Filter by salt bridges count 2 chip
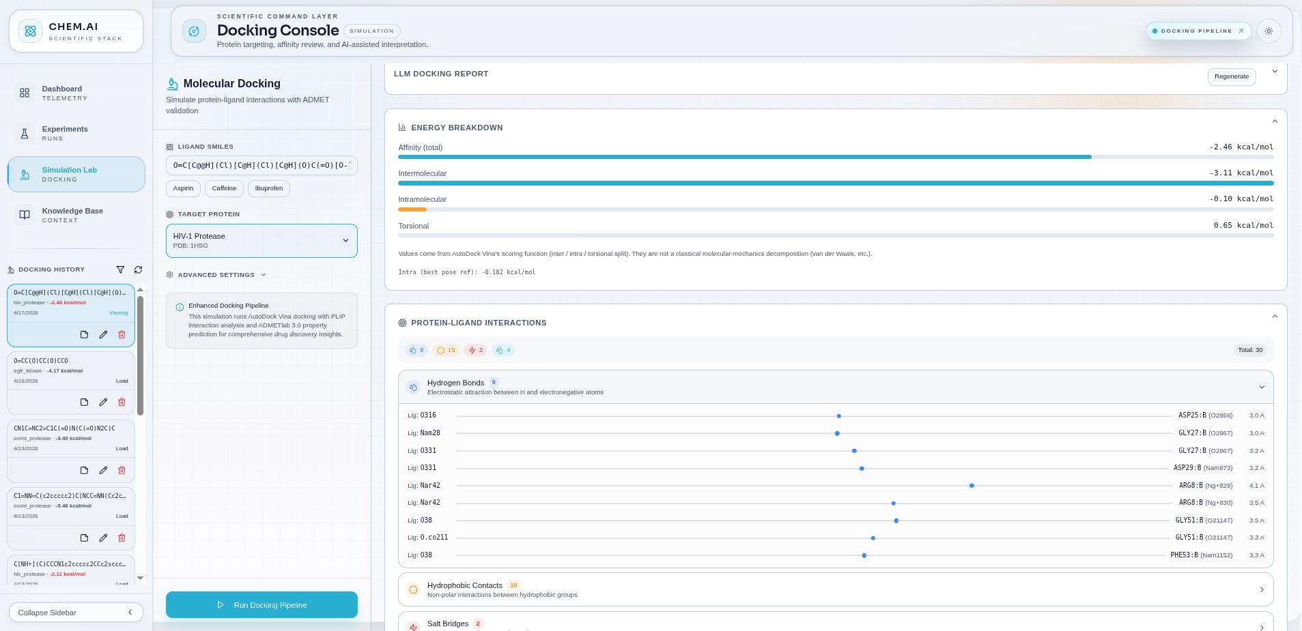Image resolution: width=1302 pixels, height=631 pixels. pos(475,350)
